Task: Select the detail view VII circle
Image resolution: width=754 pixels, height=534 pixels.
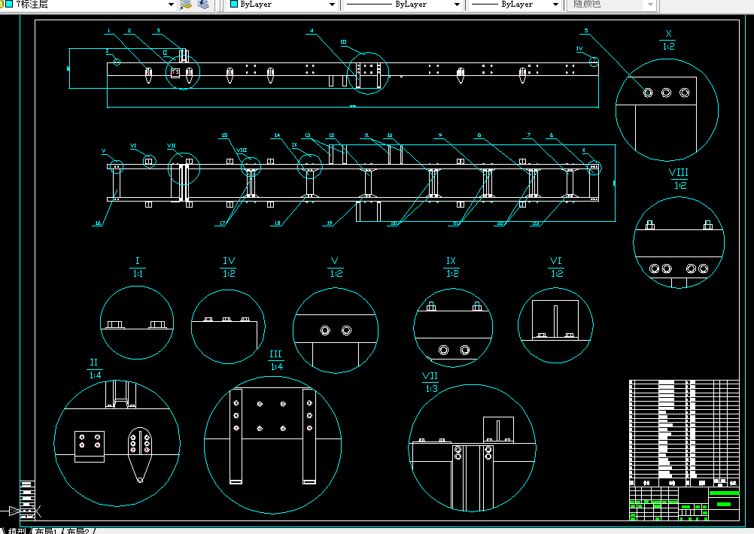Action: pos(473,448)
